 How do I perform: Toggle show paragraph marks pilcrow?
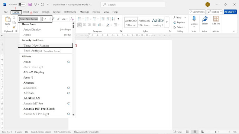119,19
